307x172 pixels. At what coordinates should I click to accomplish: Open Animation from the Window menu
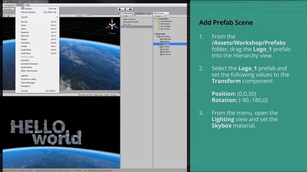37,43
